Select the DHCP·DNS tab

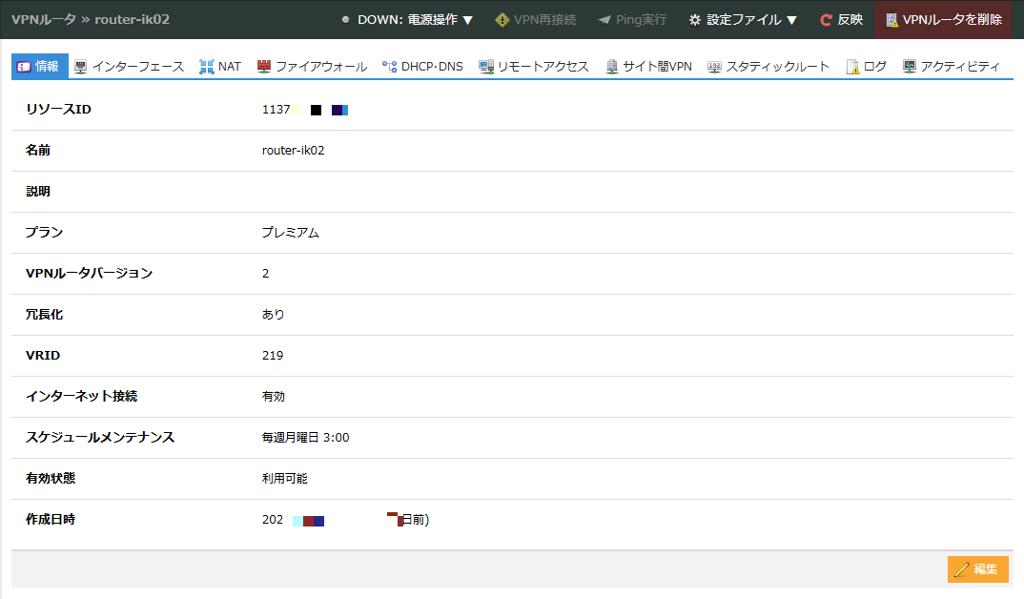click(422, 67)
